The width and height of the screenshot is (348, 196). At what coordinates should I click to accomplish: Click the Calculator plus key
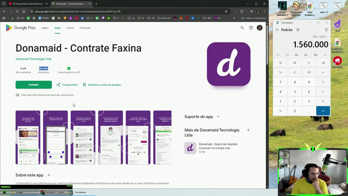pyautogui.click(x=323, y=101)
